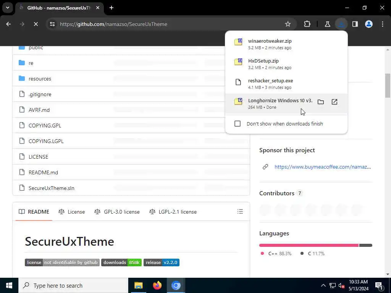Show Longhornize download in folder
The height and width of the screenshot is (293, 391).
click(x=321, y=101)
